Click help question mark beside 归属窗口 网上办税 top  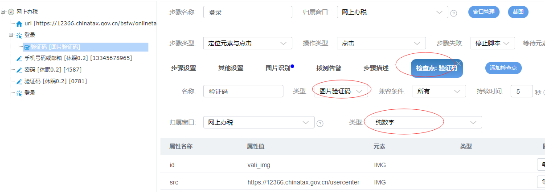[454, 13]
